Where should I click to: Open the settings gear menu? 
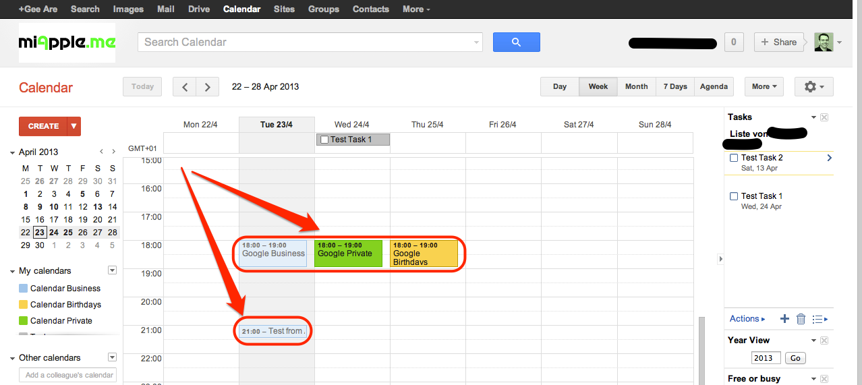click(814, 86)
